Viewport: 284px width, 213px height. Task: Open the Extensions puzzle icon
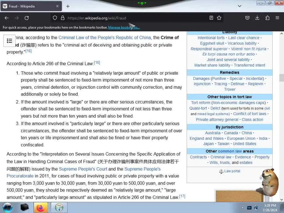coord(267,18)
